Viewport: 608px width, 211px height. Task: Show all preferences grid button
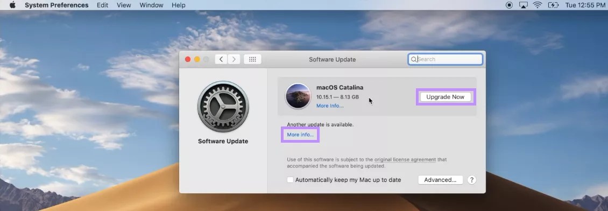(252, 59)
